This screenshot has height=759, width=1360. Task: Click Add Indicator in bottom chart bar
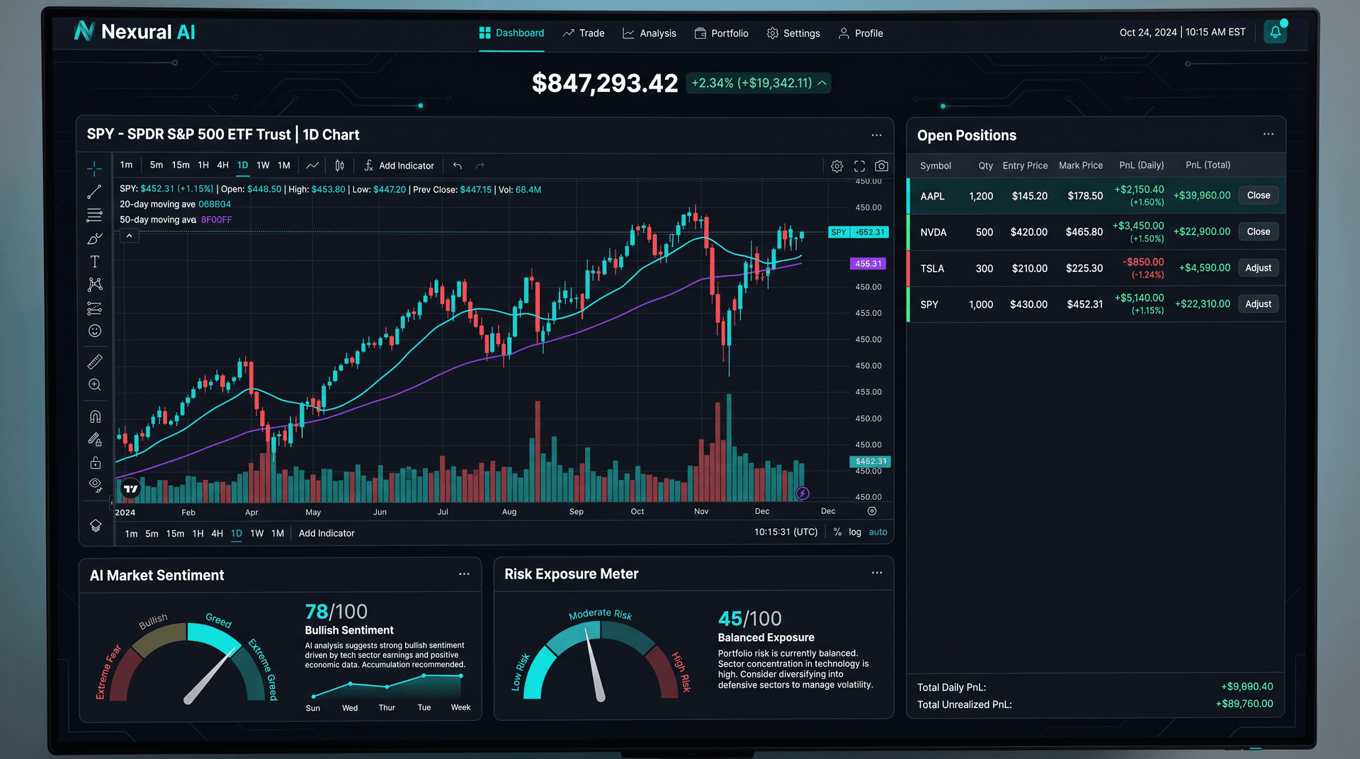click(327, 533)
